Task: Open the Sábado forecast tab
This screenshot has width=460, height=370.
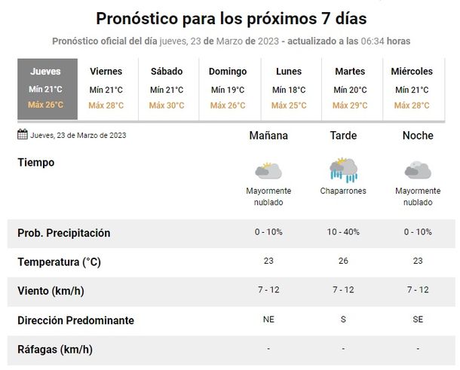Action: (167, 88)
